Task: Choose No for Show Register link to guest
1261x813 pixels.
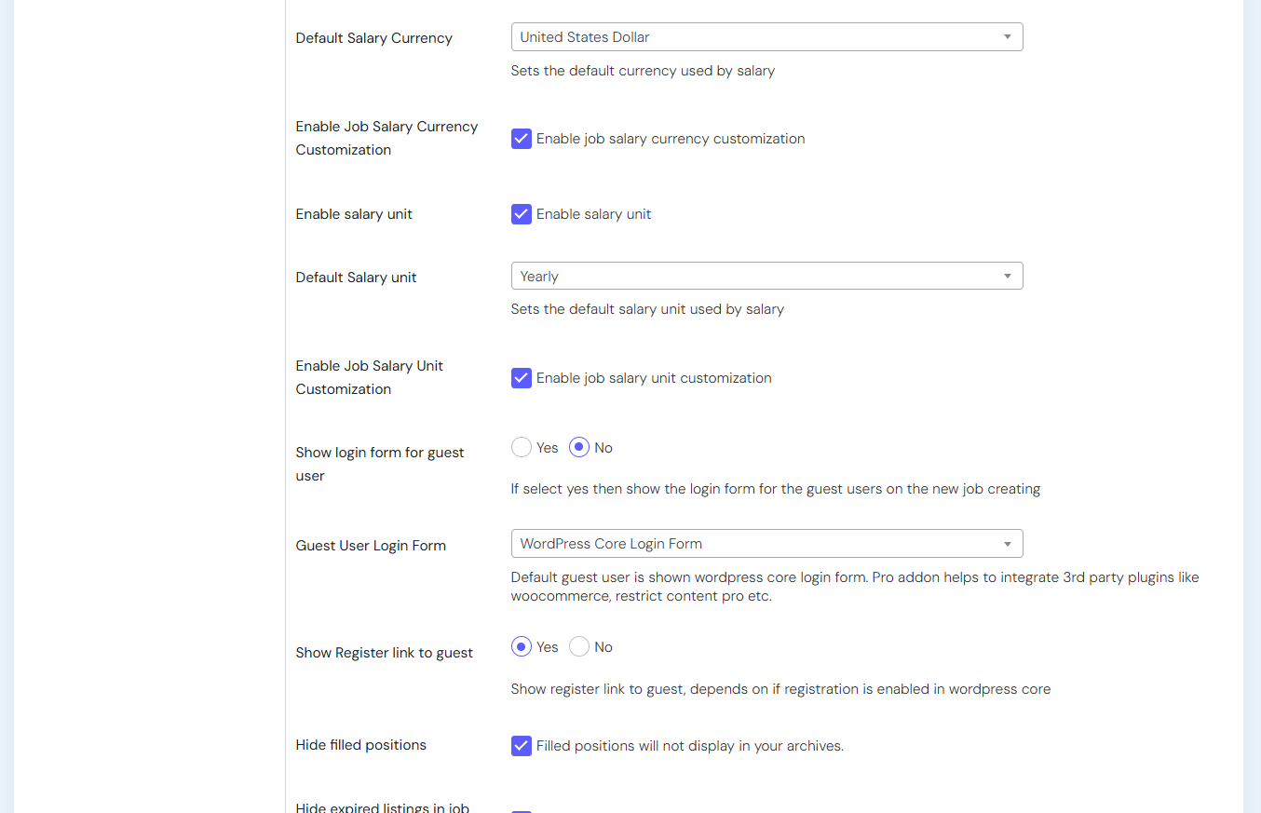Action: pos(579,647)
